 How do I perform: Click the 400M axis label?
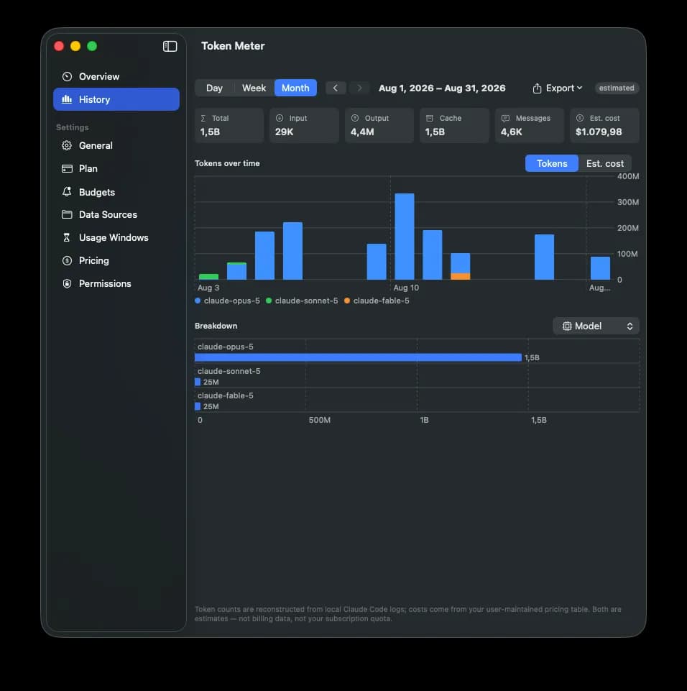click(x=628, y=176)
